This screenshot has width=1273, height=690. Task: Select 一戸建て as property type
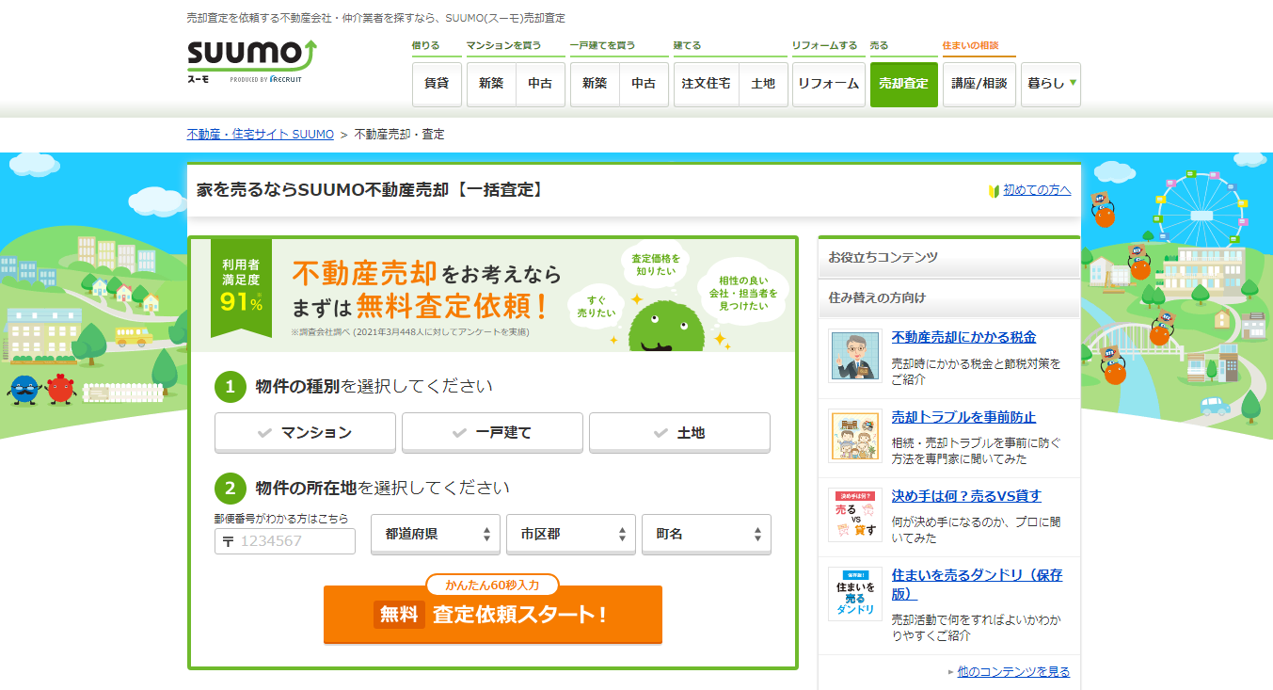click(x=492, y=433)
